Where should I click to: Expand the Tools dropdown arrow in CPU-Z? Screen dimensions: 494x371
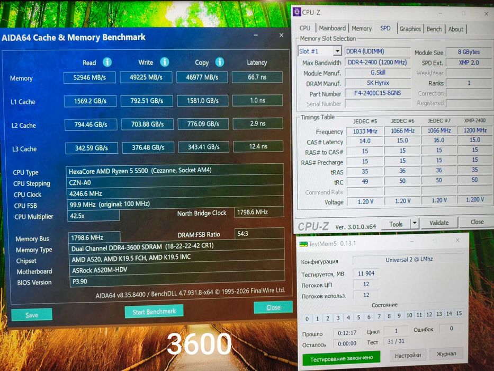415,223
